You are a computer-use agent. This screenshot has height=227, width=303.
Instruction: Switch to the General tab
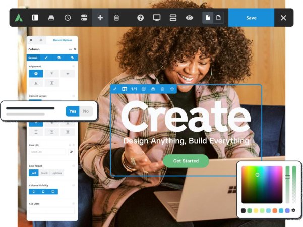33,58
